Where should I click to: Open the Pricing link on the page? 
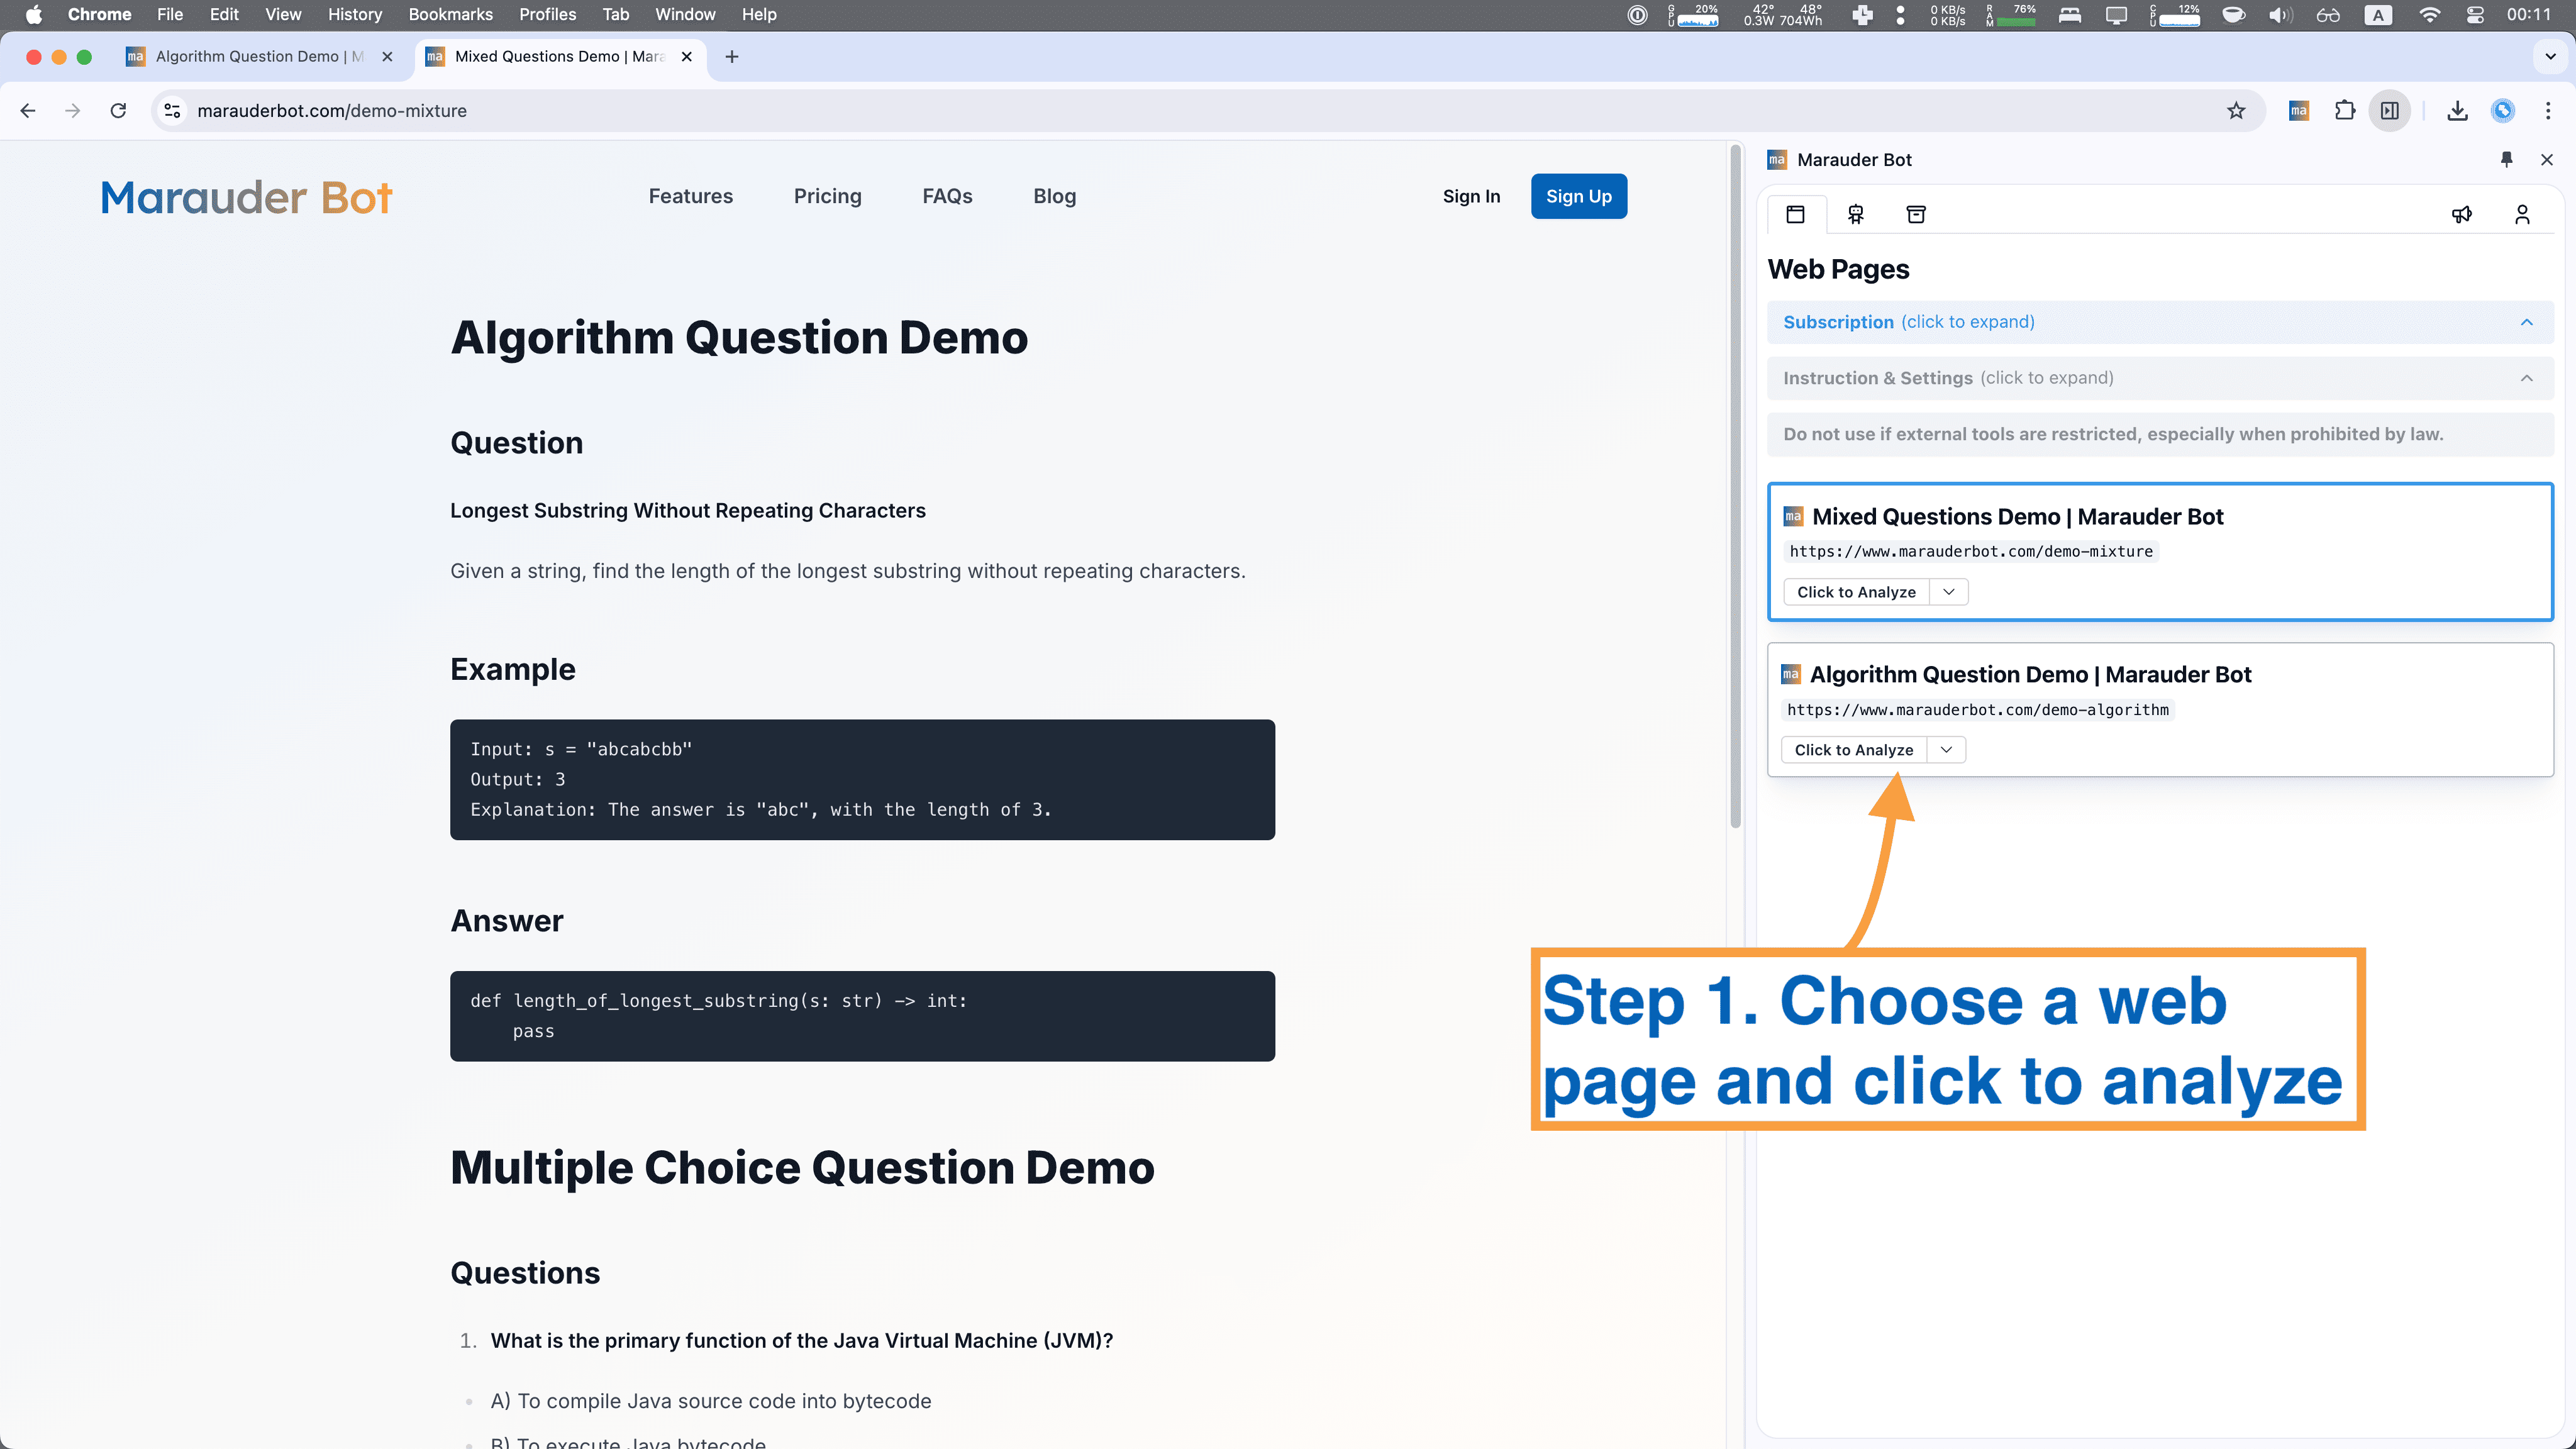click(827, 196)
